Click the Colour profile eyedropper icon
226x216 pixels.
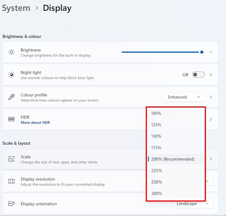[11, 97]
